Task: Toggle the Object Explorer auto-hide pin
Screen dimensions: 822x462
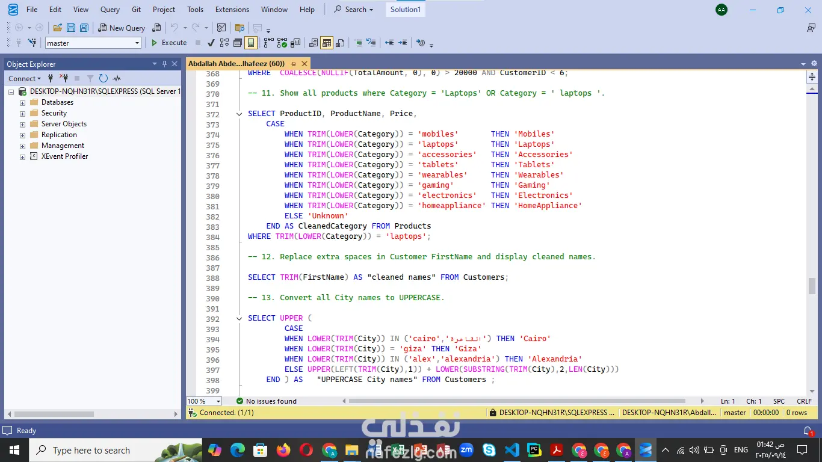Action: tap(164, 64)
